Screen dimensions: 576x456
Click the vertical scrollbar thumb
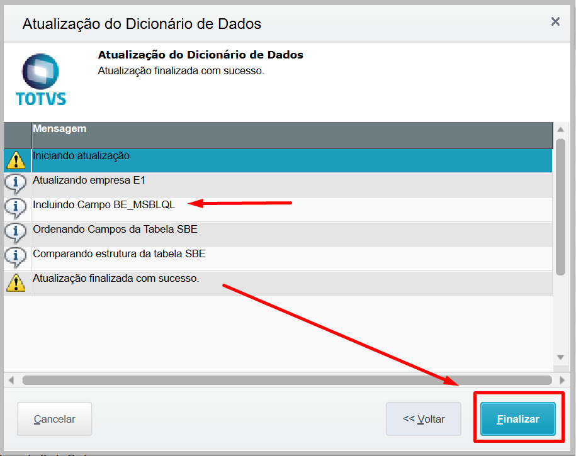[x=560, y=206]
